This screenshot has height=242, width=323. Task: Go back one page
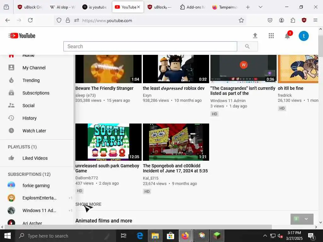[x=8, y=20]
